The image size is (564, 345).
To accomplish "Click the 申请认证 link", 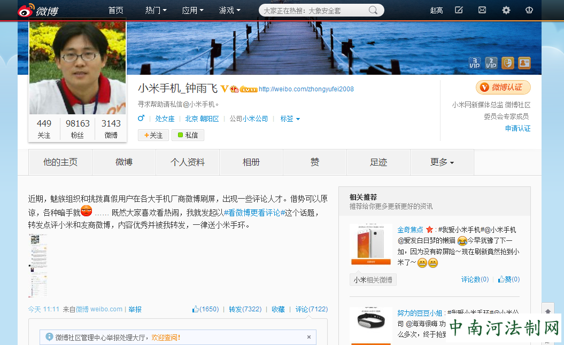I will pyautogui.click(x=517, y=128).
